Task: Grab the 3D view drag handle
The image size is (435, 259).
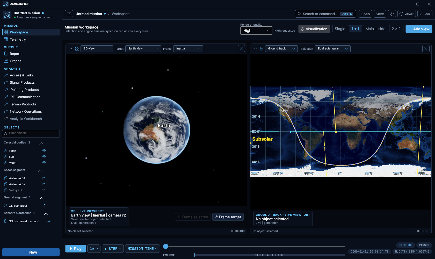Action: (x=71, y=49)
